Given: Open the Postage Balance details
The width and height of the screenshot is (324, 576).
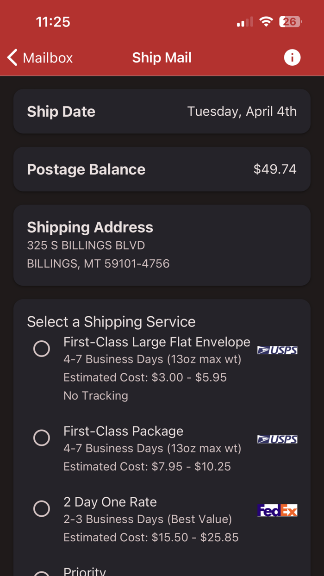Looking at the screenshot, I should tap(162, 169).
